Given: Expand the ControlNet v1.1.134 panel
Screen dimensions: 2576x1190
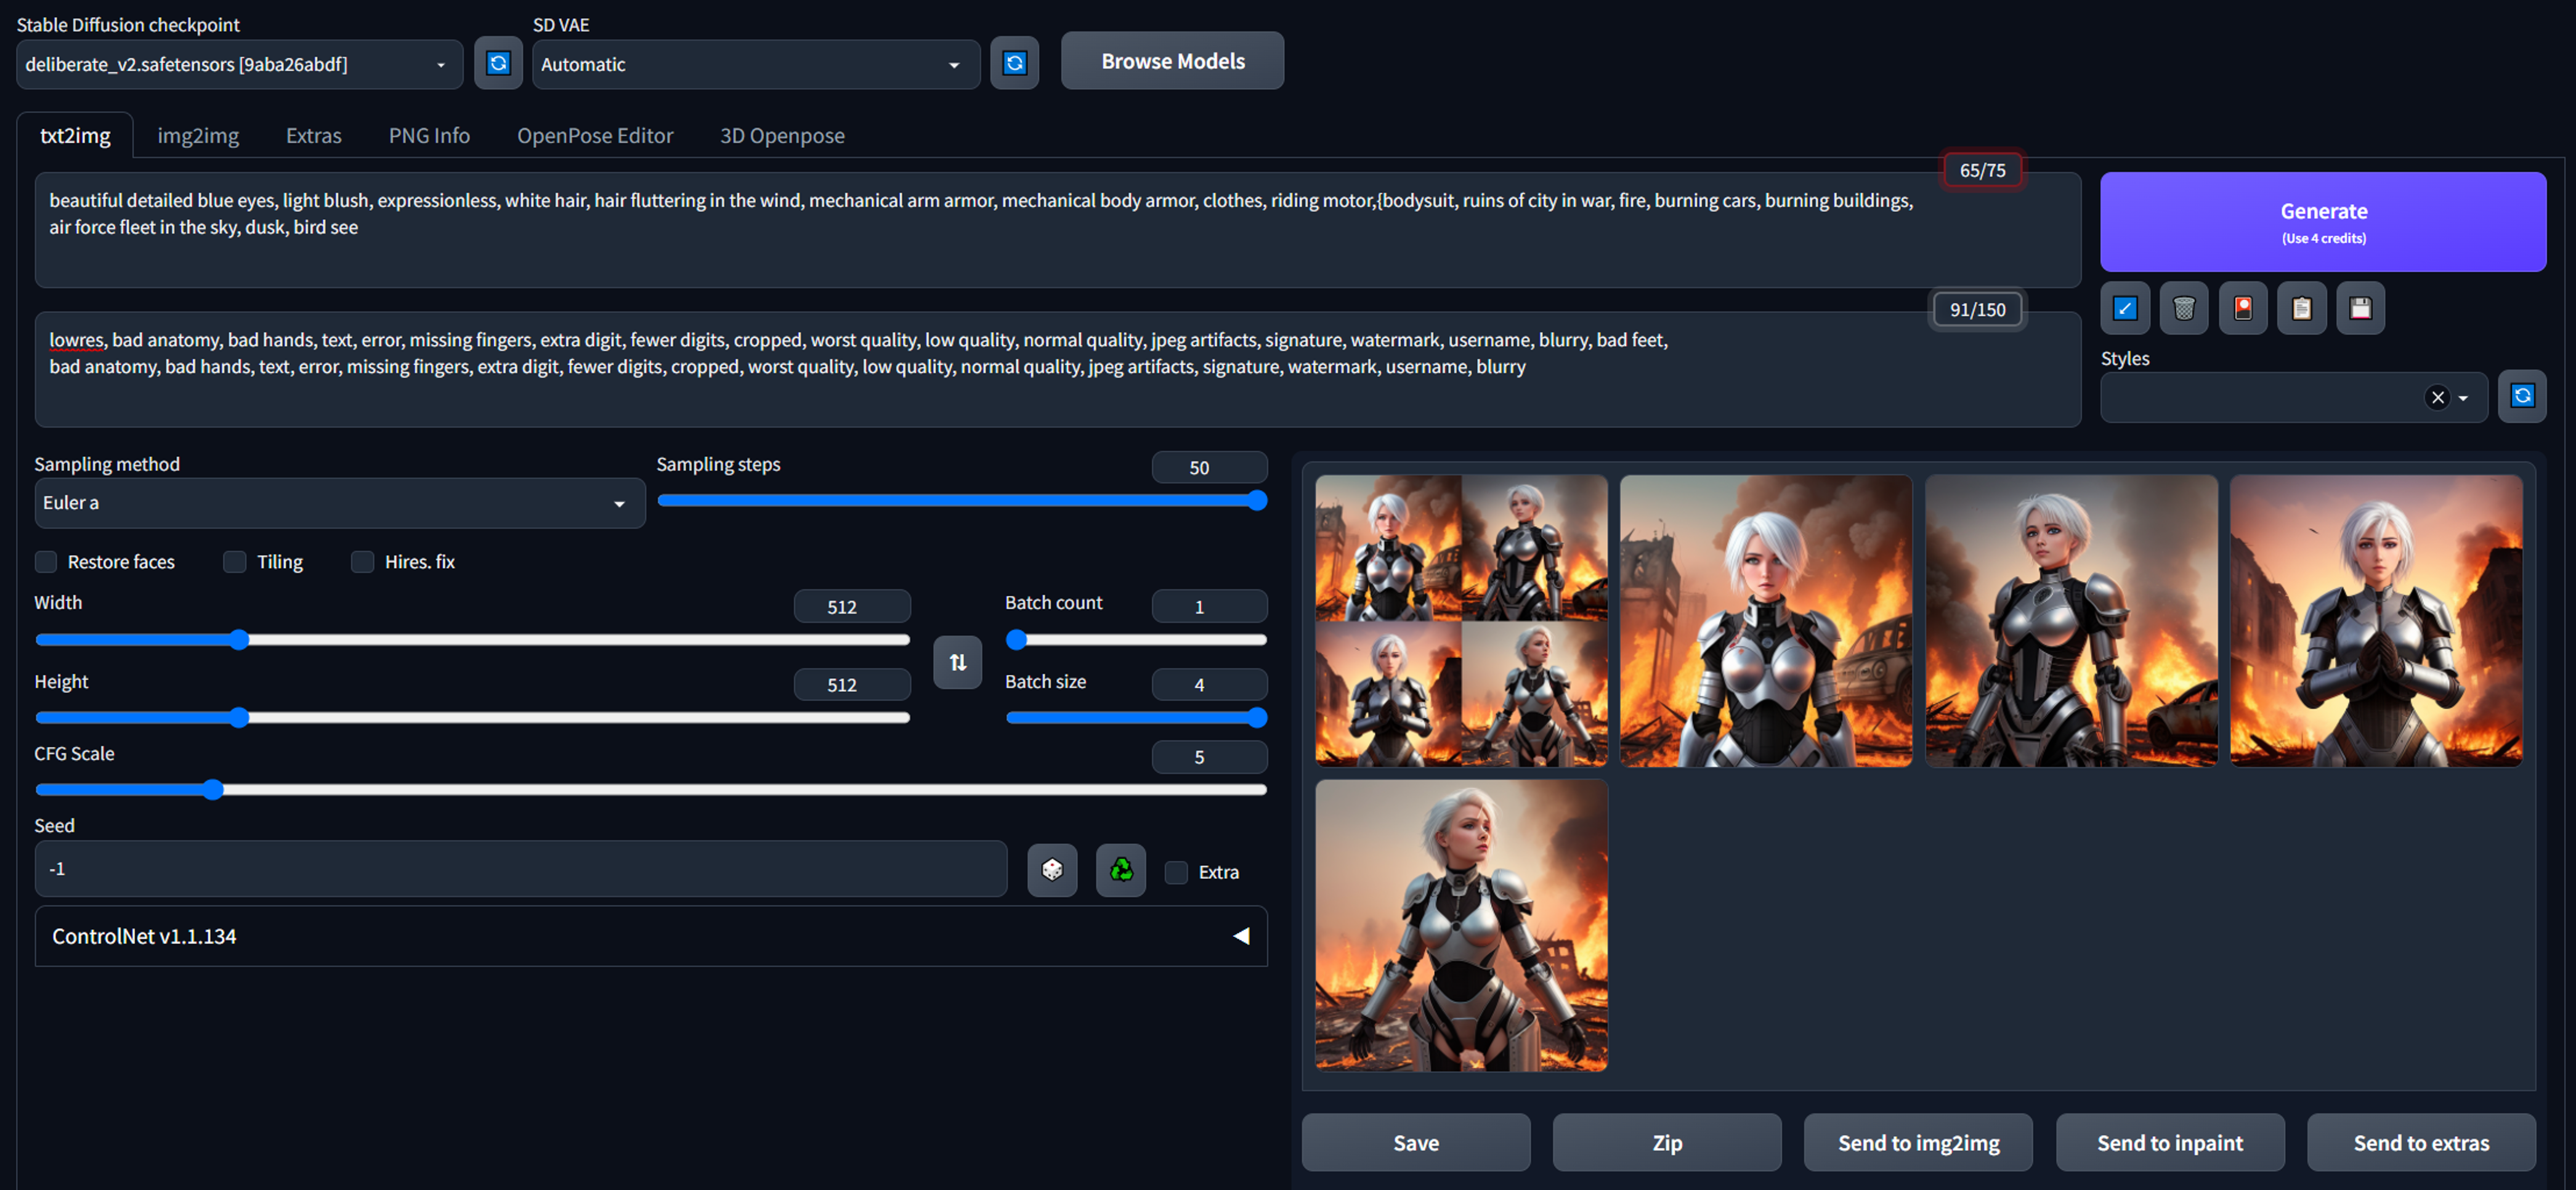Looking at the screenshot, I should [651, 936].
